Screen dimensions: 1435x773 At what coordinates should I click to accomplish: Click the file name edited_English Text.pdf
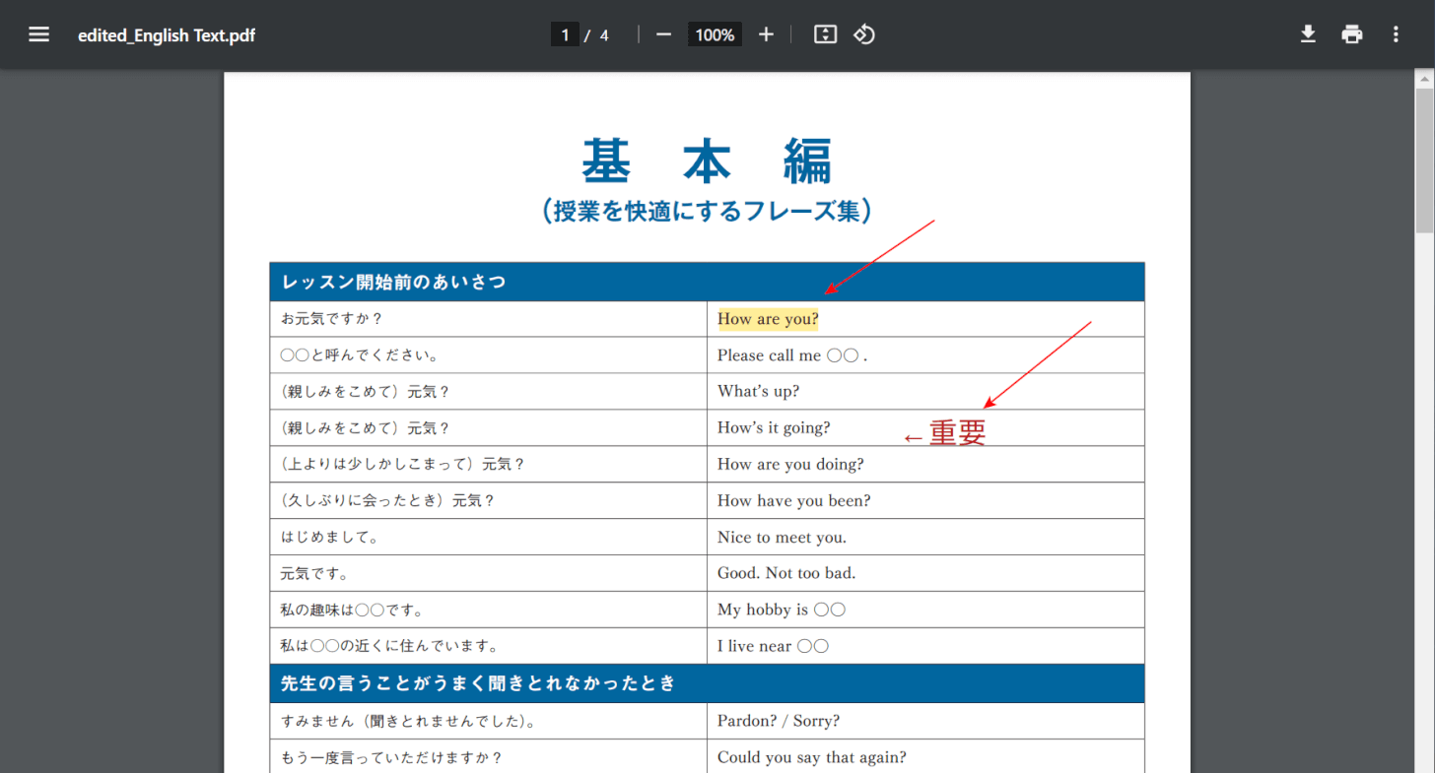point(167,35)
